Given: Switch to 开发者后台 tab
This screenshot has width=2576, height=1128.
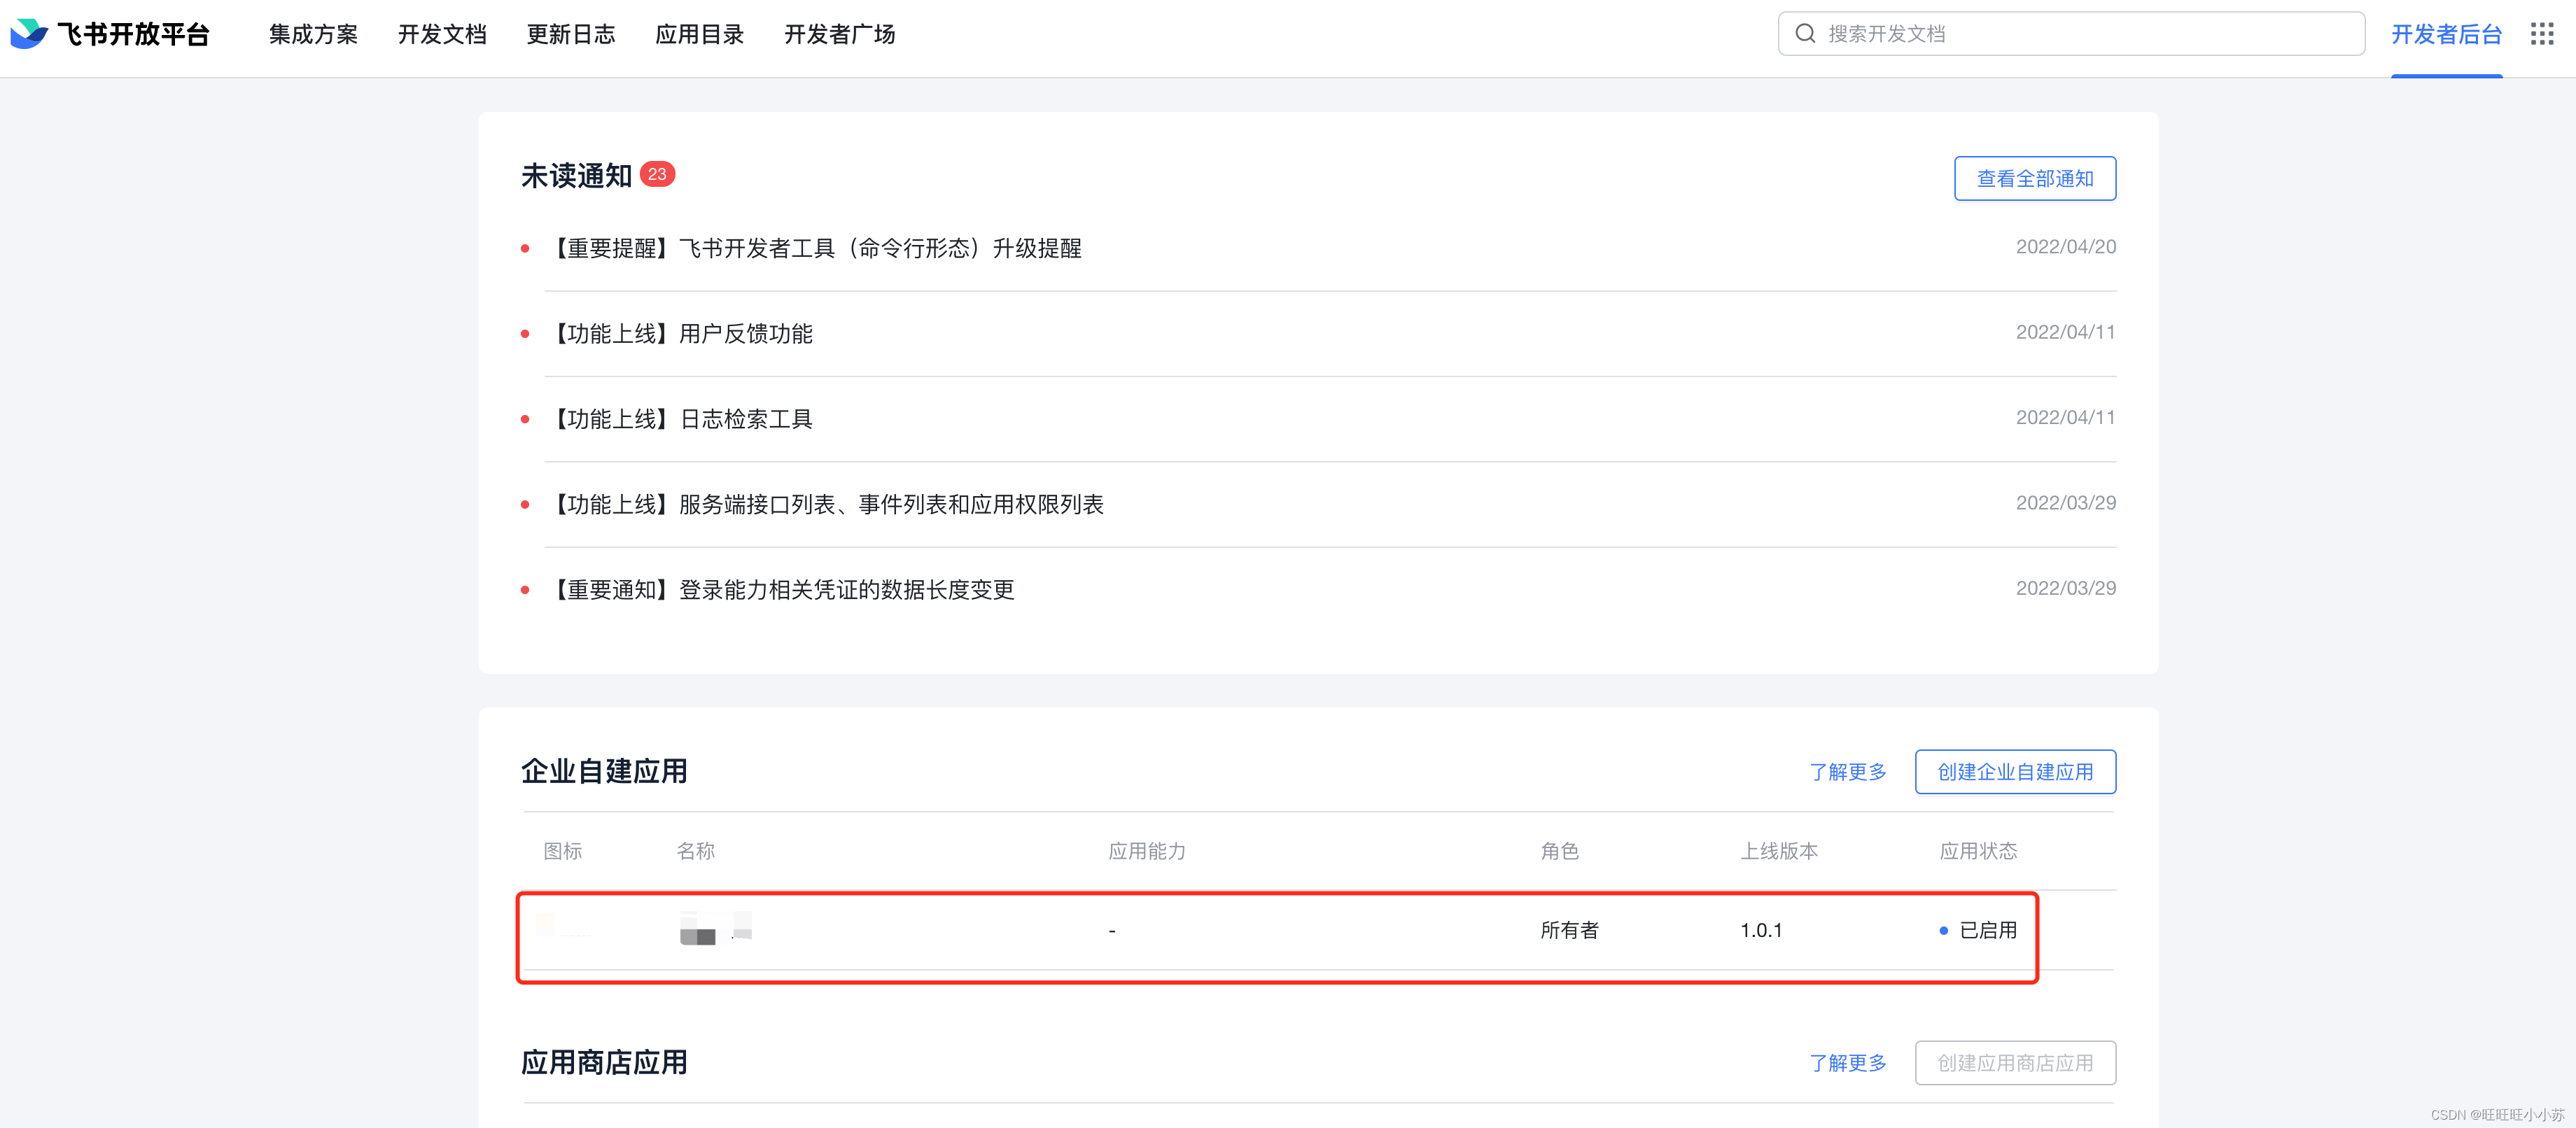Looking at the screenshot, I should (x=2446, y=34).
